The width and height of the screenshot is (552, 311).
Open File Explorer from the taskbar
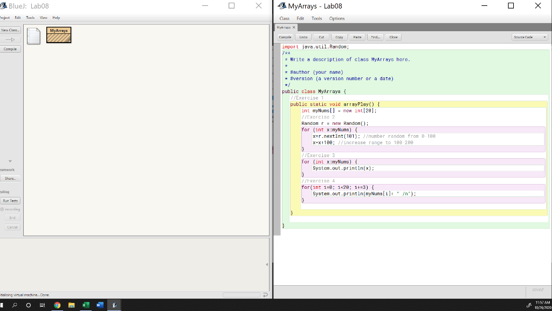pos(71,305)
